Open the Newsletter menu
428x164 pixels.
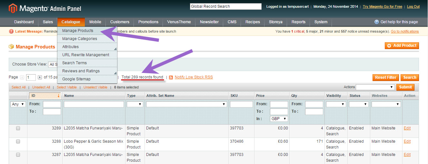coord(209,22)
